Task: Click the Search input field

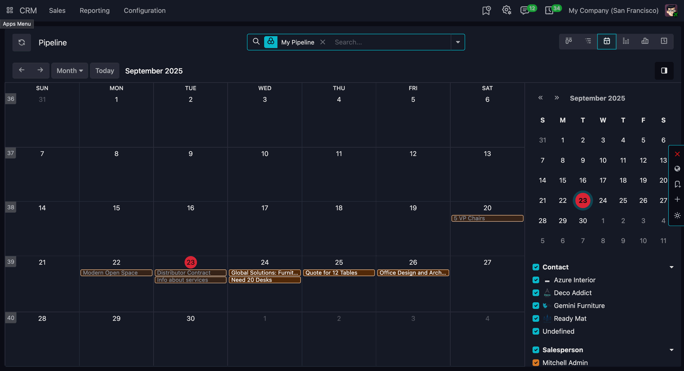Action: point(391,42)
